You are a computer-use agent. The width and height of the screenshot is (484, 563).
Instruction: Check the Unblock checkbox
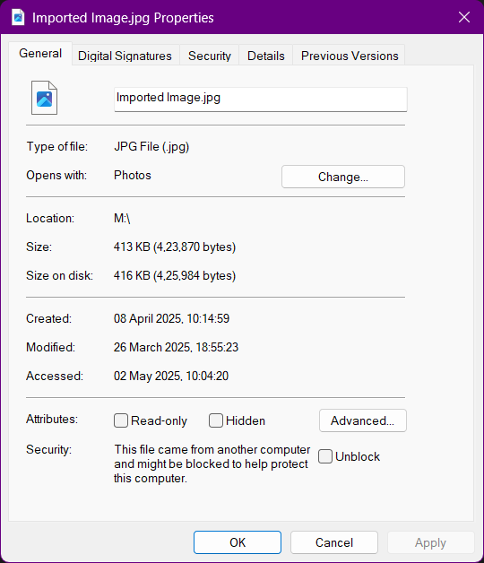(325, 456)
